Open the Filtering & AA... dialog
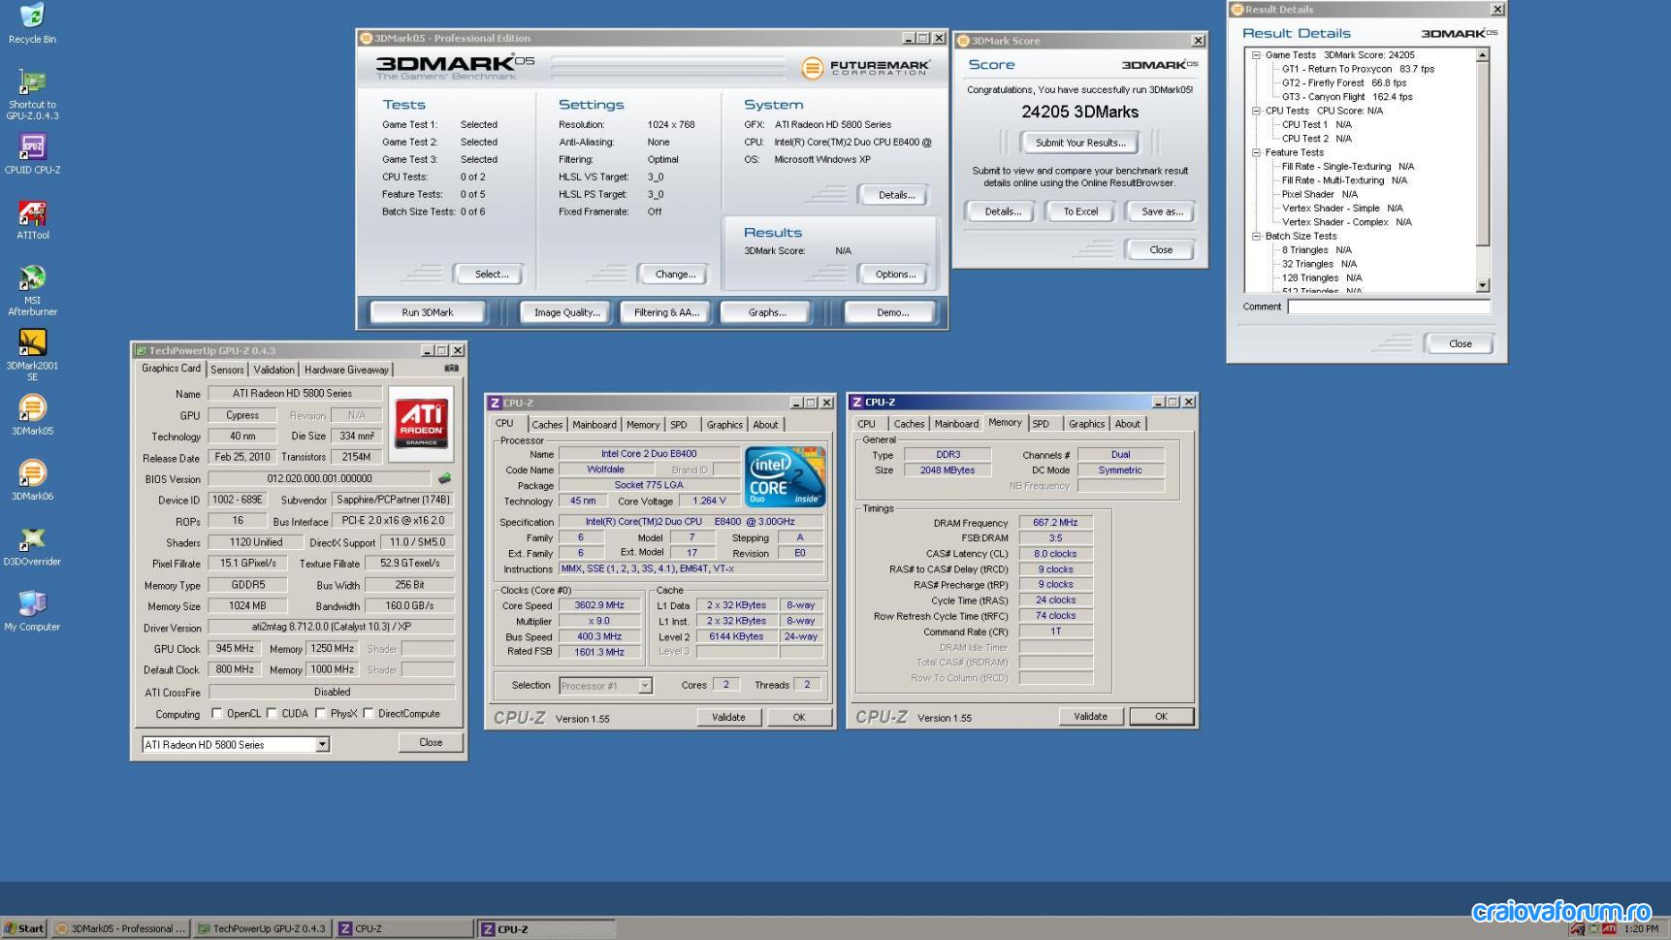The image size is (1671, 940). (666, 312)
